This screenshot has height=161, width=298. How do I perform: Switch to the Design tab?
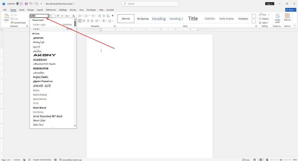(30, 10)
